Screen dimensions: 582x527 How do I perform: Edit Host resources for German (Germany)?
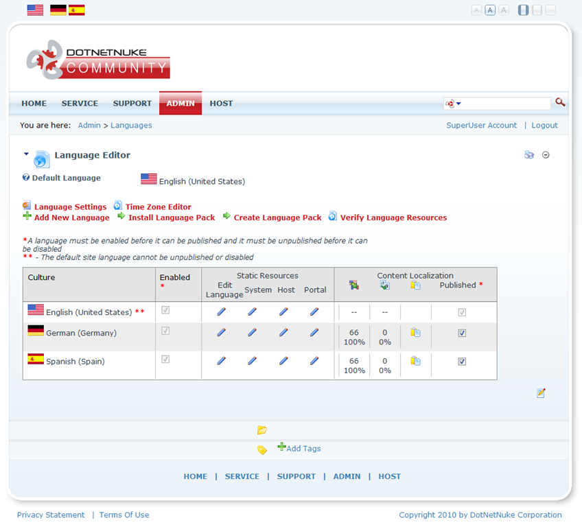click(283, 332)
